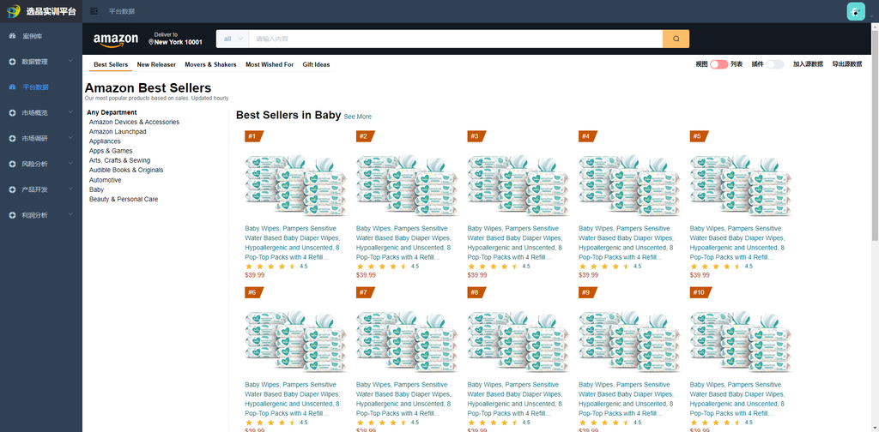
Task: Click the plus icon beside 市场概览
Action: coord(12,113)
